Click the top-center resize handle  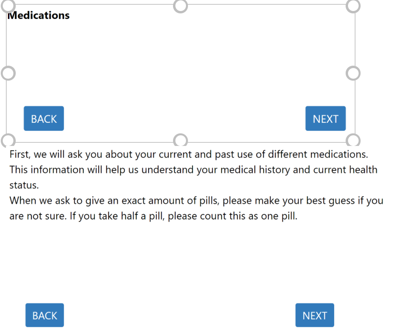pyautogui.click(x=180, y=6)
